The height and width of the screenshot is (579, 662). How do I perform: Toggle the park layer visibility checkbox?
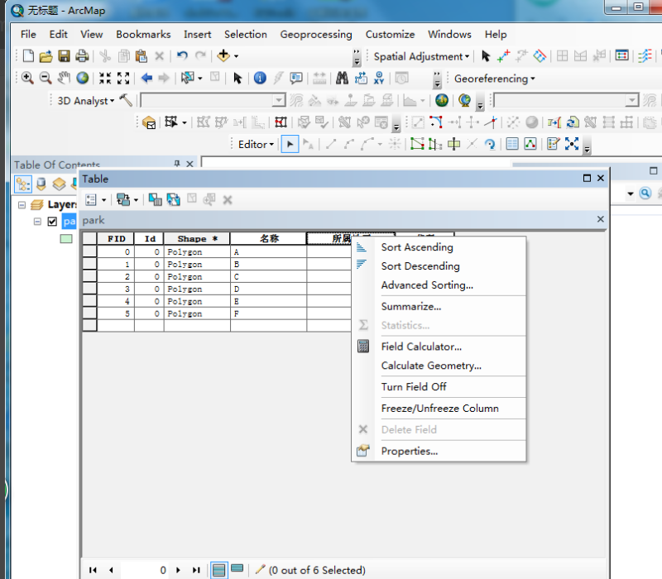pos(52,222)
